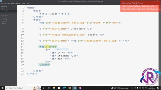The width and height of the screenshot is (161, 90).
Task: Open the colorful app icon next to Brackets on taskbar
Action: [x=80, y=88]
